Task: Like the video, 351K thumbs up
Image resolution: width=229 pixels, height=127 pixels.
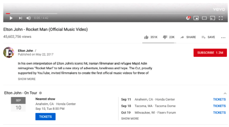Action: click(151, 37)
